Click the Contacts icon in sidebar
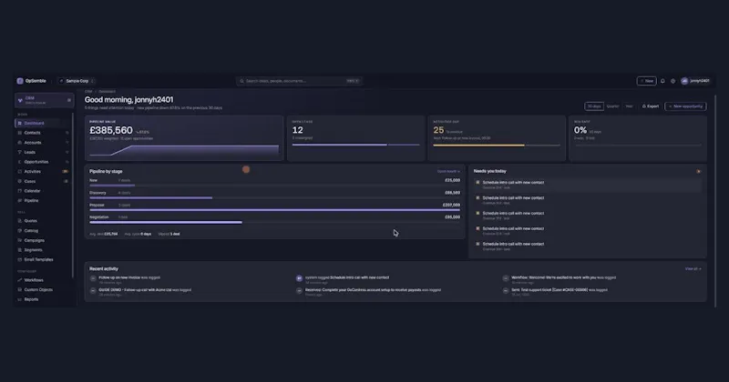Viewport: 729px width, 382px height. coord(19,133)
